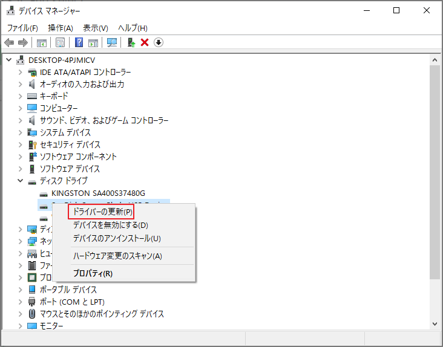Select the マウスとそのほかのポインティング デバイス row
This screenshot has height=347, width=443.
click(x=102, y=314)
